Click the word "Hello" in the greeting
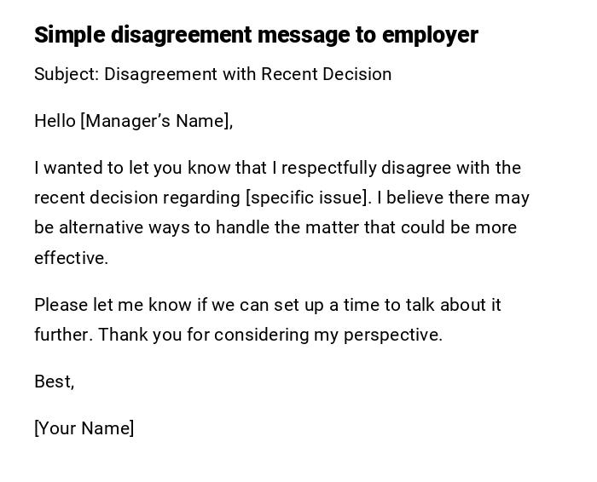Viewport: 597px width, 482px height. [x=55, y=121]
